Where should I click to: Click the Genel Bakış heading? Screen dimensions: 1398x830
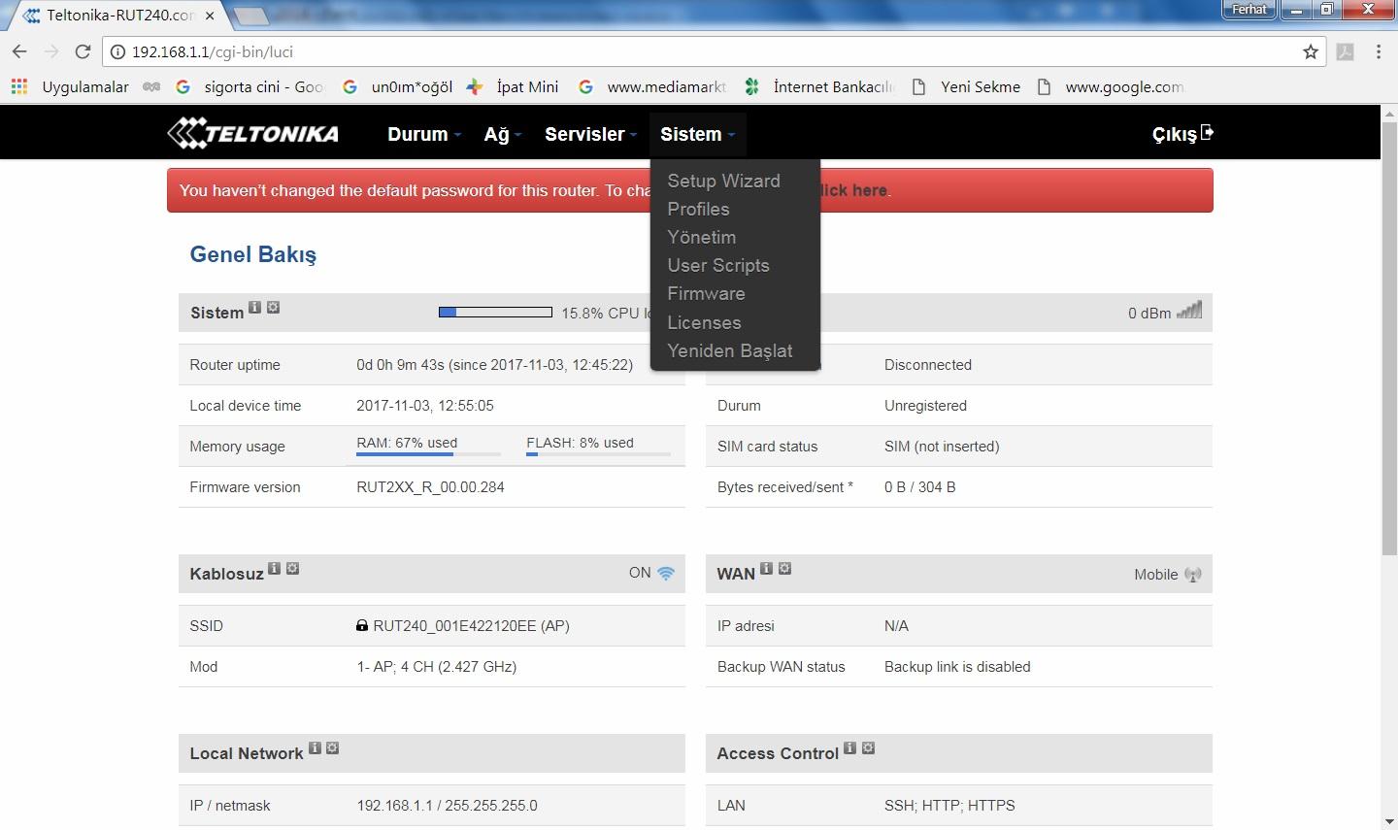[x=253, y=254]
